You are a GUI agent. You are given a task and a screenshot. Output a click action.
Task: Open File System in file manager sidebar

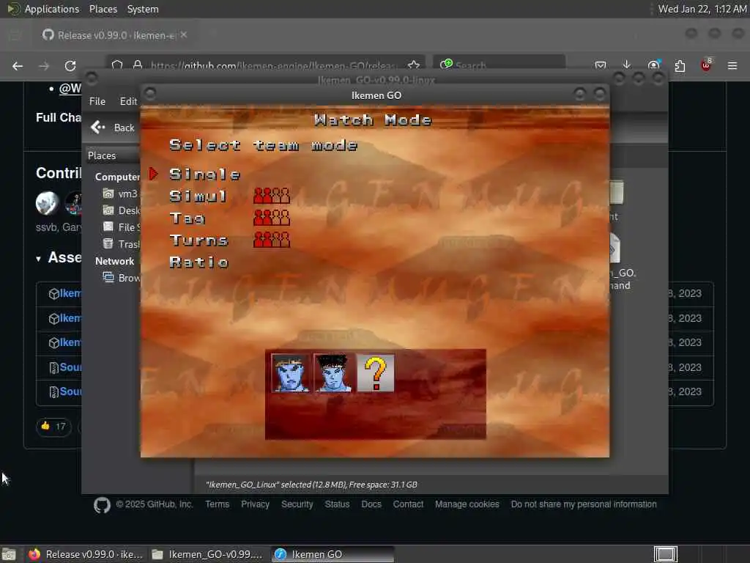click(x=122, y=227)
